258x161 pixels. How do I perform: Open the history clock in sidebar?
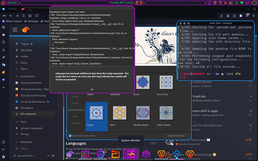(3, 42)
